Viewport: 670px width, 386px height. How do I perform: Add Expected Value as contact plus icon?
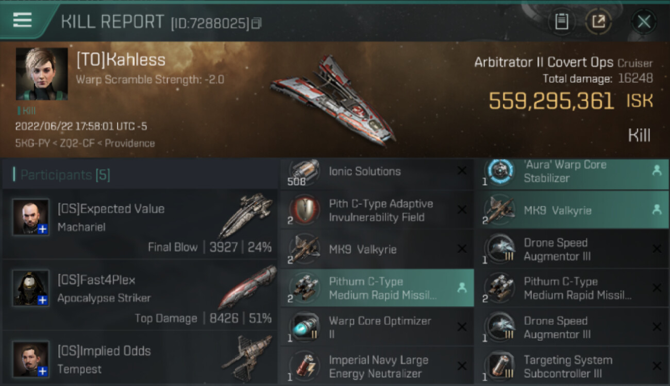[43, 229]
